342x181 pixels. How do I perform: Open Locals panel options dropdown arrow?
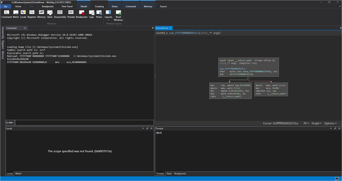pyautogui.click(x=143, y=128)
